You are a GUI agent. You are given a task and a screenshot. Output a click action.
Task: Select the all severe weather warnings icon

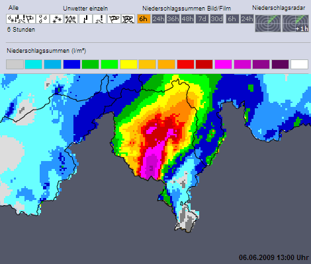21,19
